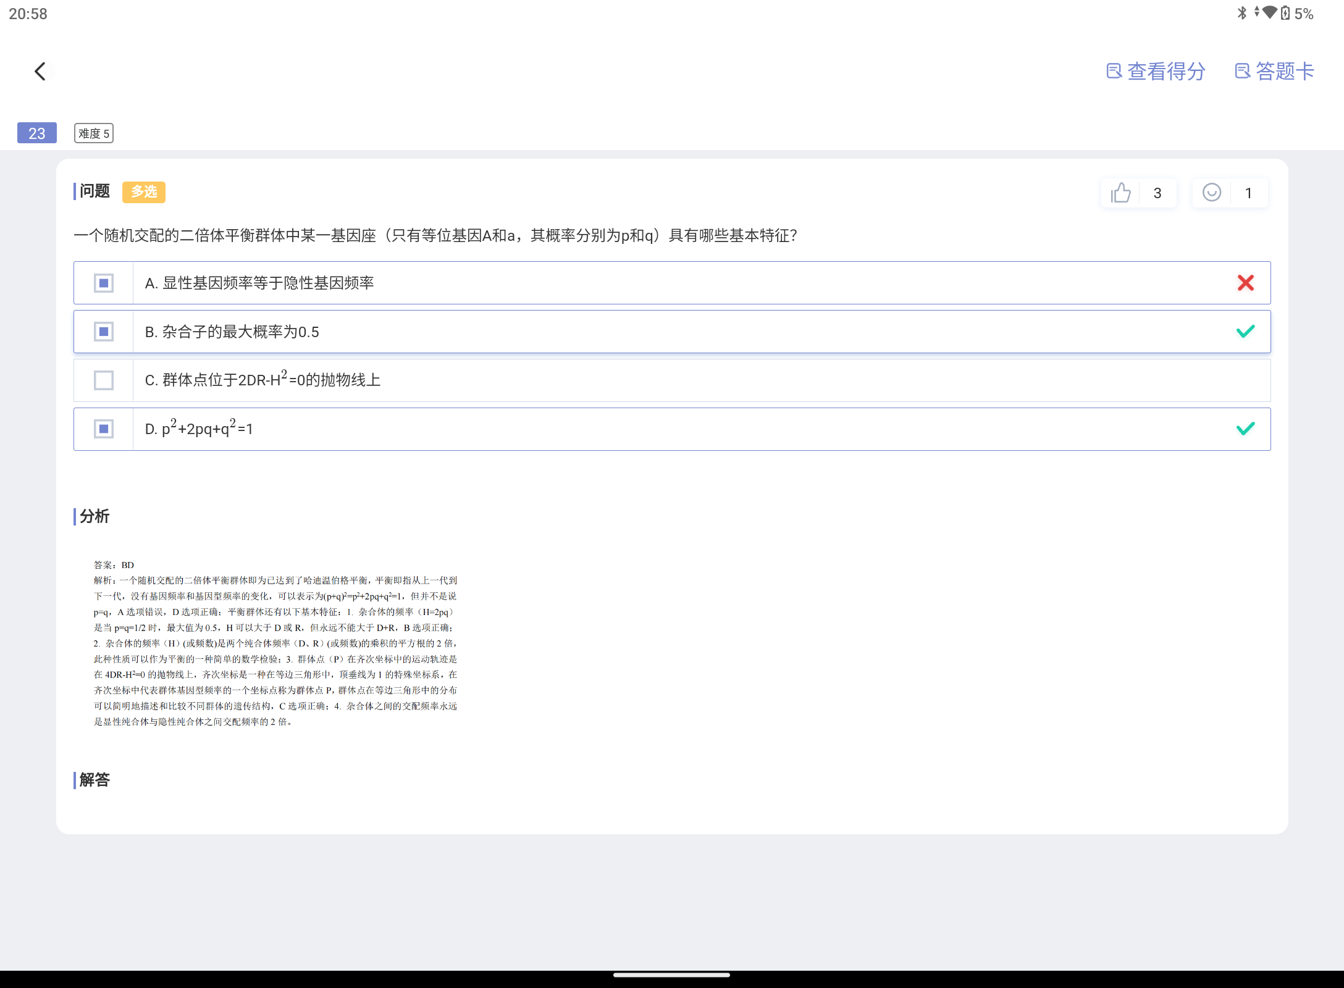Click the smiley face reaction icon

pyautogui.click(x=1212, y=193)
